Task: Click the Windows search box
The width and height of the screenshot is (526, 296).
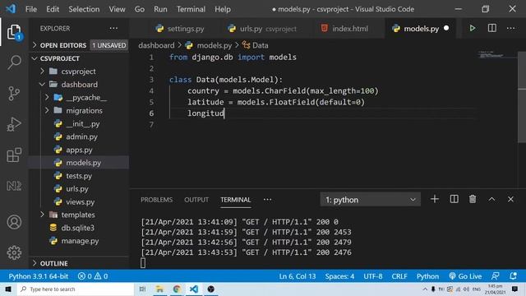Action: (x=76, y=289)
